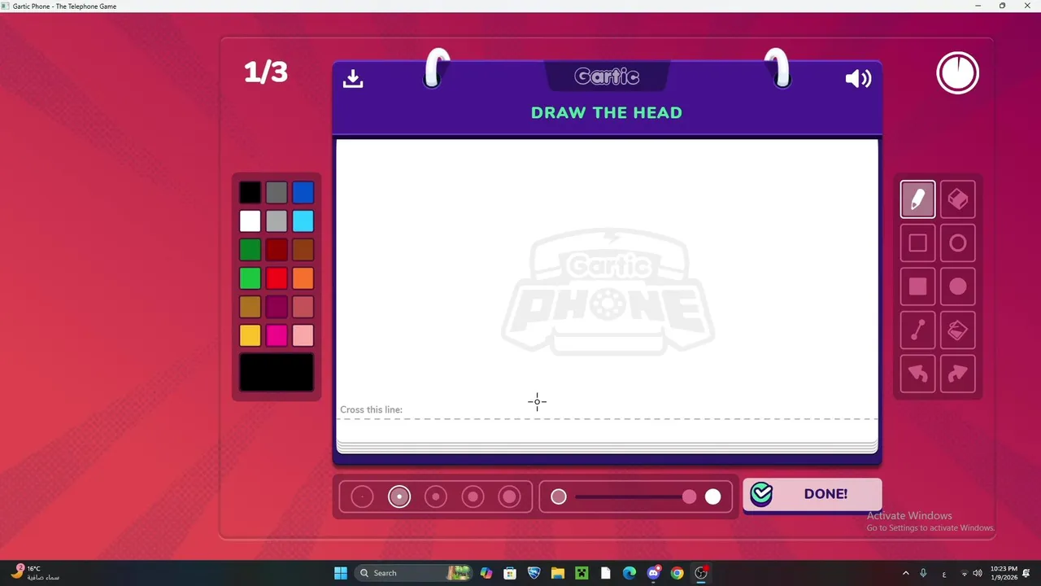Screen dimensions: 1041x586
Task: Pick the yellow color swatch
Action: (x=250, y=335)
